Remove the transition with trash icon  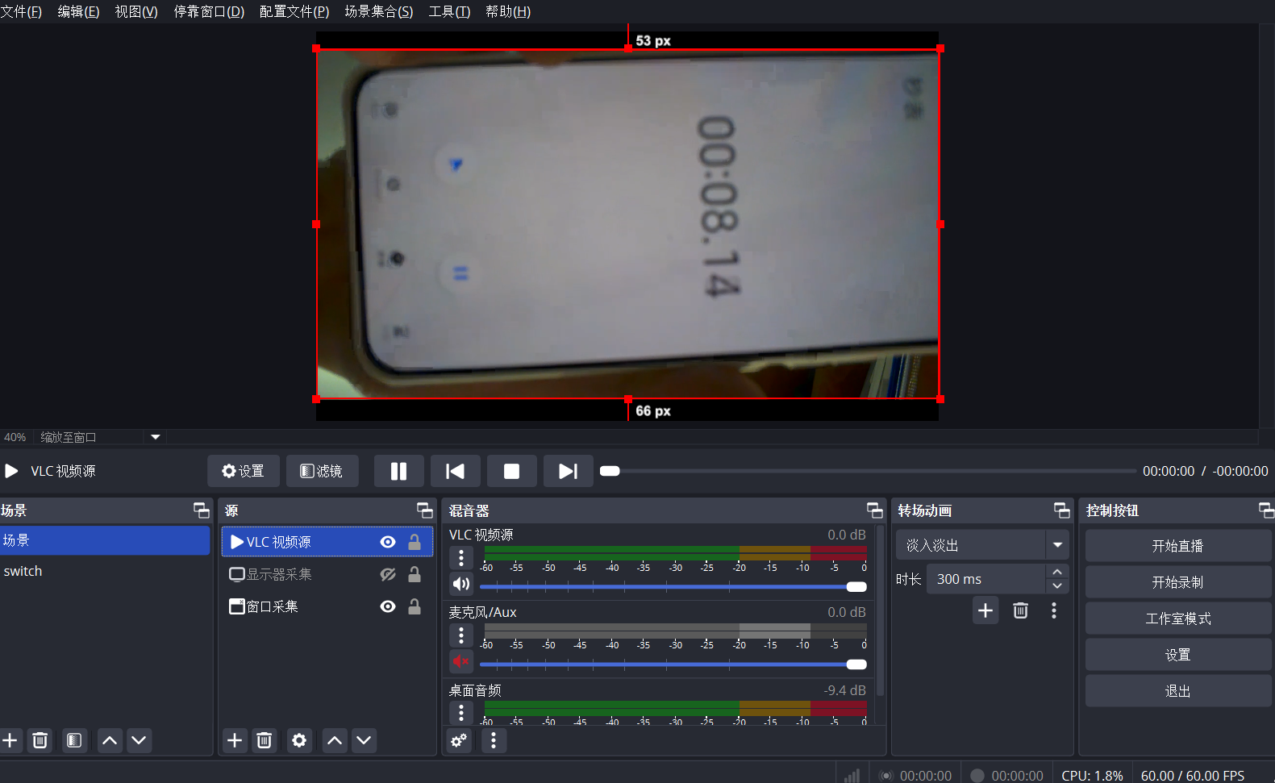[x=1020, y=610]
